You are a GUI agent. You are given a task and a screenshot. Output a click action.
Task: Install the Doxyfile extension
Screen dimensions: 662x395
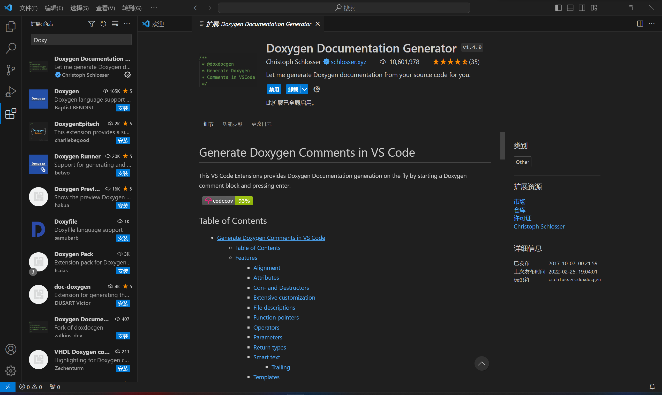[x=123, y=238]
